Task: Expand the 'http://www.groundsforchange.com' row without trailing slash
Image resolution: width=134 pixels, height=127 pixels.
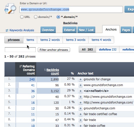Action: click(x=80, y=97)
